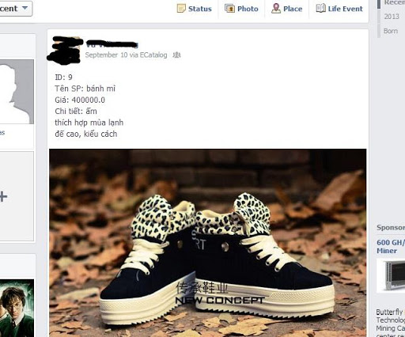Screen dimensions: 405x337
Task: Open the ECatalog app link
Action: (153, 55)
